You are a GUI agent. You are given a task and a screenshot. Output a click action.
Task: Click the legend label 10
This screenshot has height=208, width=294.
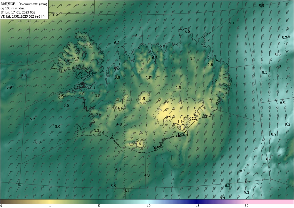click(x=148, y=206)
